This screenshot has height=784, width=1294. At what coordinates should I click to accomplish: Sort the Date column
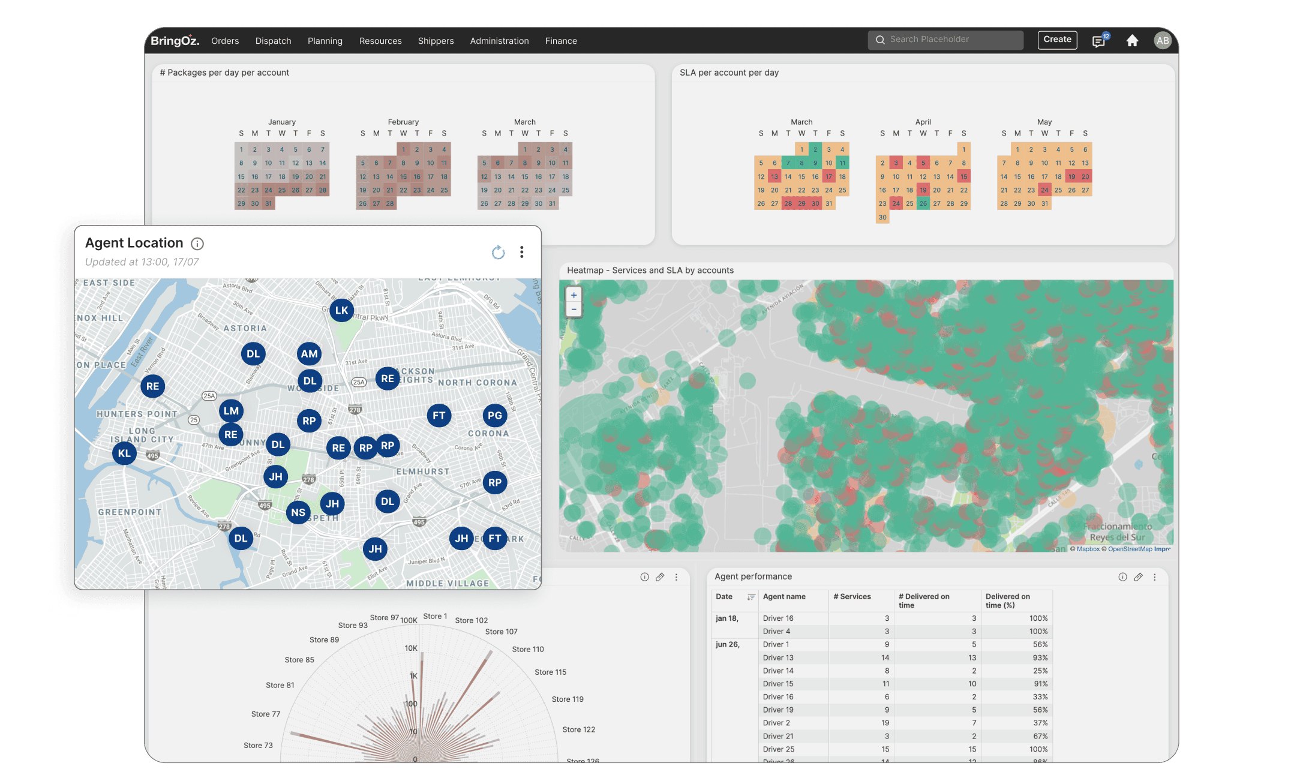pos(750,597)
